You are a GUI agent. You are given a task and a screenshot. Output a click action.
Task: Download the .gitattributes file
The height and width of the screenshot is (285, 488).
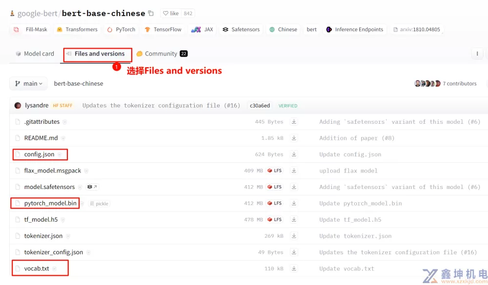(x=294, y=122)
